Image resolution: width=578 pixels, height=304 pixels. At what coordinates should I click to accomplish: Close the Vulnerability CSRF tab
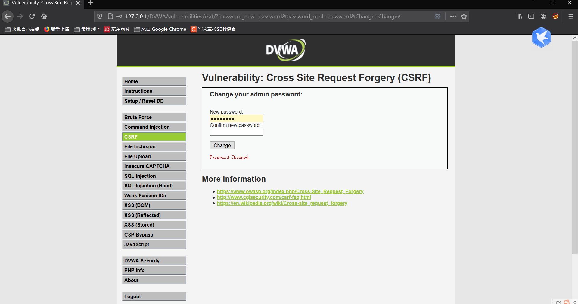[78, 3]
